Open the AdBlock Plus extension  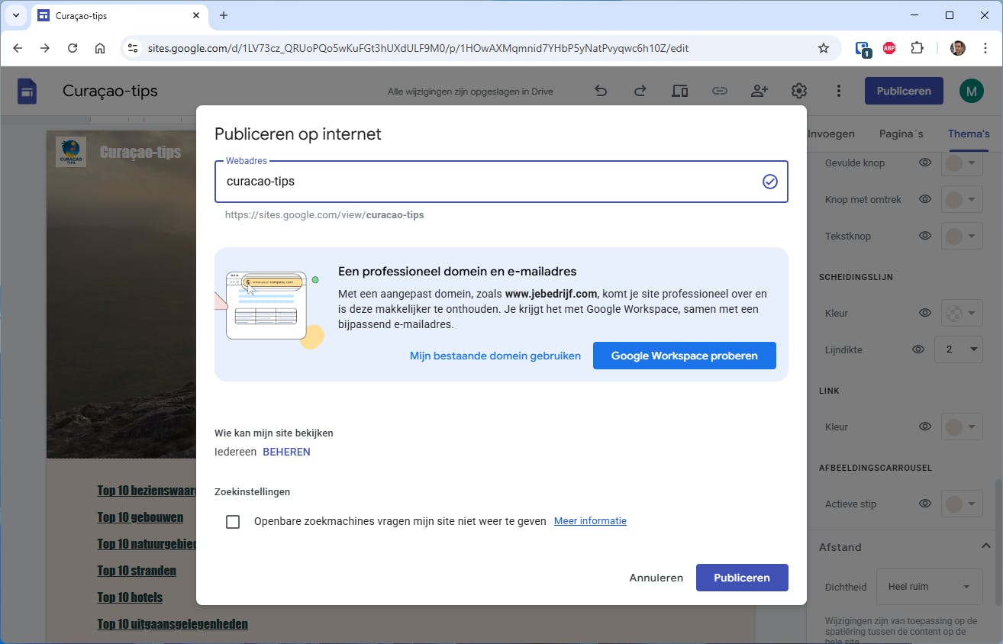(889, 48)
